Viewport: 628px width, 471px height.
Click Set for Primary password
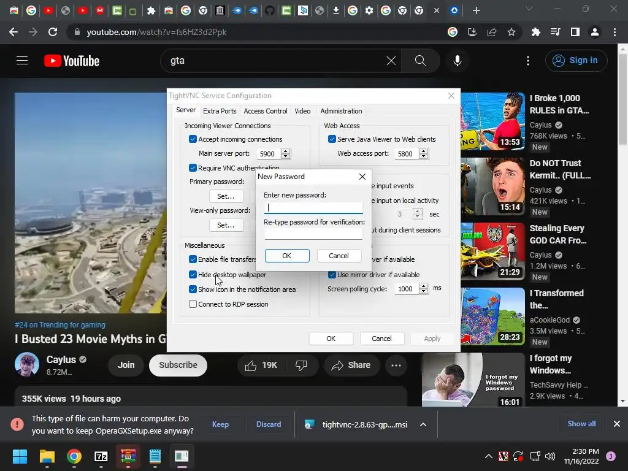coord(226,196)
